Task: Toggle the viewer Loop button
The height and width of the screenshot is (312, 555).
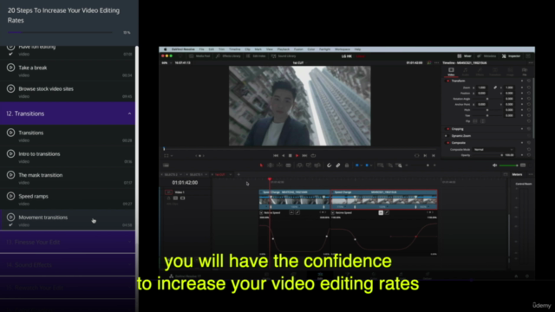Action: pos(313,156)
